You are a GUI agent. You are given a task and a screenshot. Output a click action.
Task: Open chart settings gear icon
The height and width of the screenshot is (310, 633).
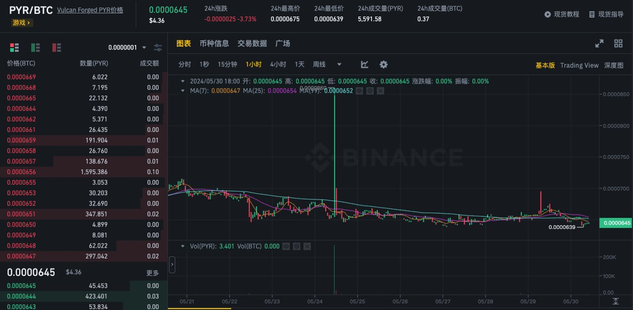pyautogui.click(x=383, y=64)
